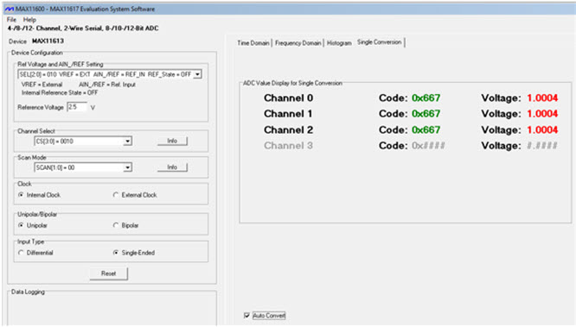Screen dimensions: 576x327
Task: Click the Reset button
Action: 109,274
